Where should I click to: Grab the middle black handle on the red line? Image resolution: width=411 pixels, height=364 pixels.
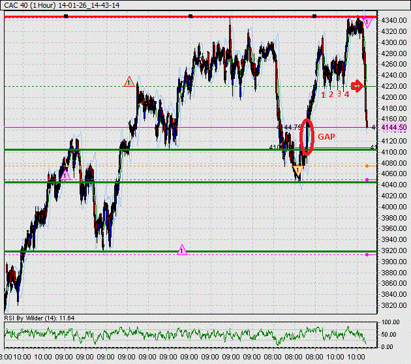(190, 16)
